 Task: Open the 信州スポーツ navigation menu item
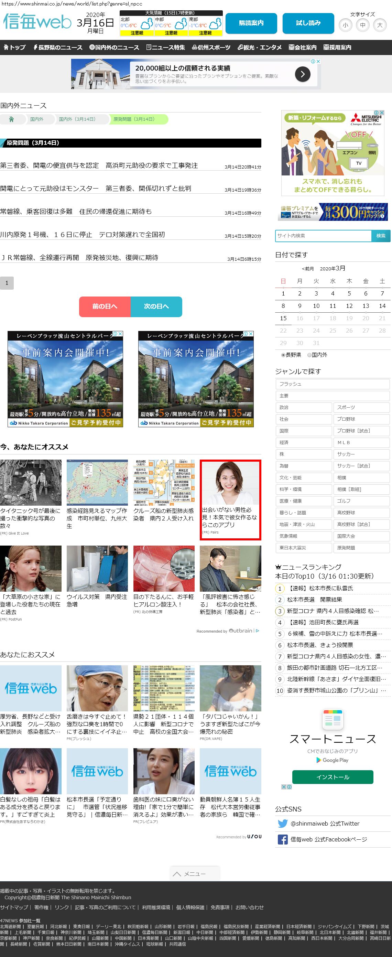pyautogui.click(x=211, y=47)
